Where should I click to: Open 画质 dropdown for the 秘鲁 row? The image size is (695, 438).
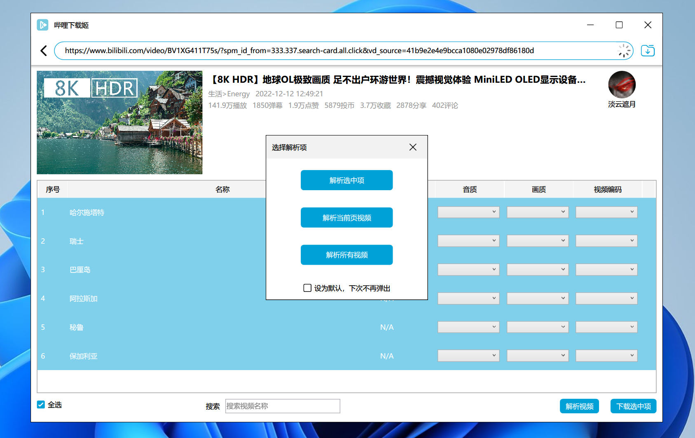click(x=538, y=327)
